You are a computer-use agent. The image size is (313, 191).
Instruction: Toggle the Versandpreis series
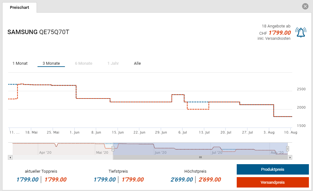[272, 182]
